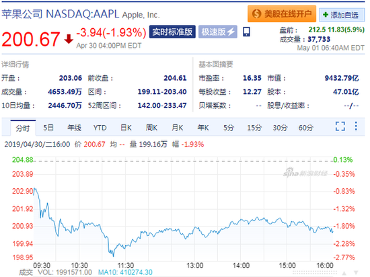Click the 204.88 price axis label
Viewport: 370px width, 277px height.
(23, 160)
